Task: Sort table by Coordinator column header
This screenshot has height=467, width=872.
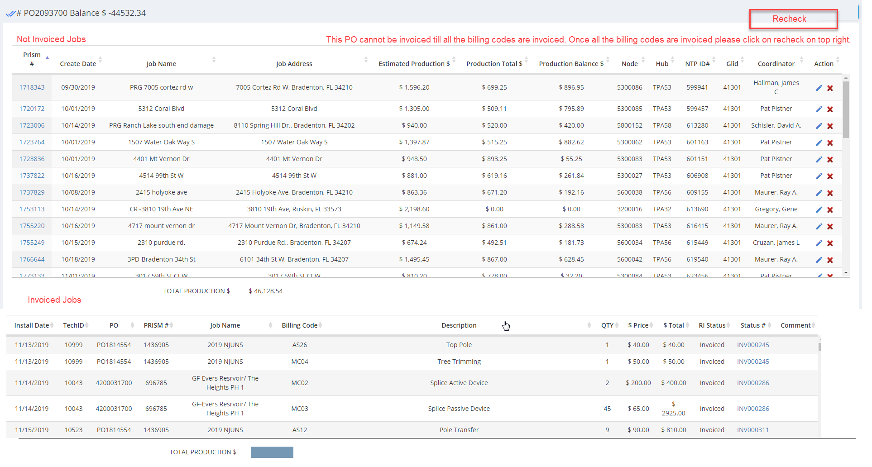Action: (776, 64)
